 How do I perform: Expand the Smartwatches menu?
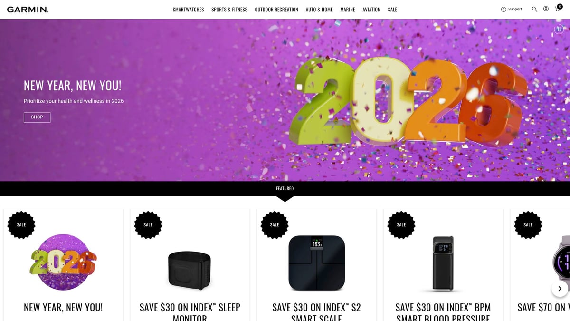188,10
